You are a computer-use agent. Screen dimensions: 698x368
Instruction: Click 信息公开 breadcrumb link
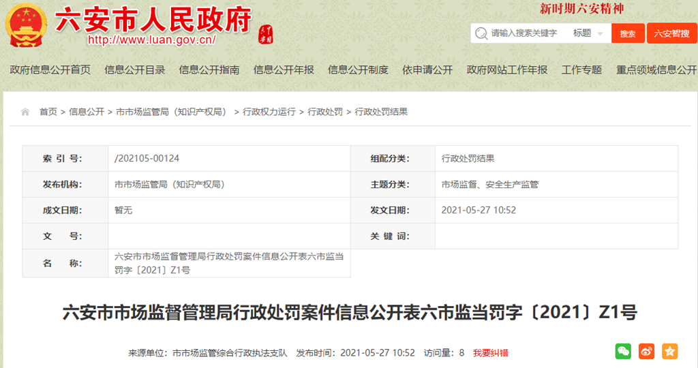[87, 112]
